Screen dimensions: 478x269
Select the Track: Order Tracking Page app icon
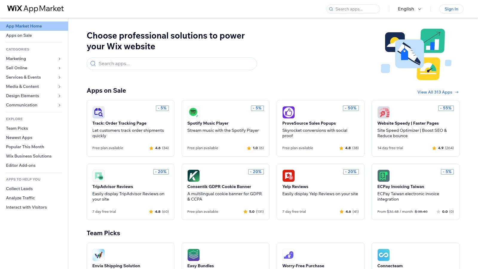click(99, 112)
